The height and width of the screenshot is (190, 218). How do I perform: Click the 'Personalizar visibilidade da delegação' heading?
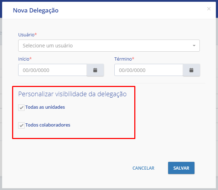click(72, 94)
